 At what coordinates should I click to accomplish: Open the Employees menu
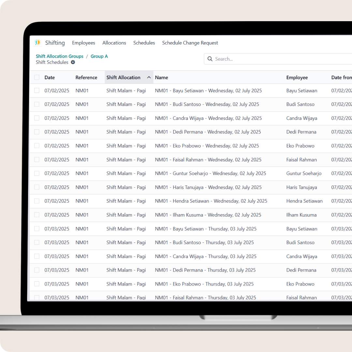[x=83, y=43]
